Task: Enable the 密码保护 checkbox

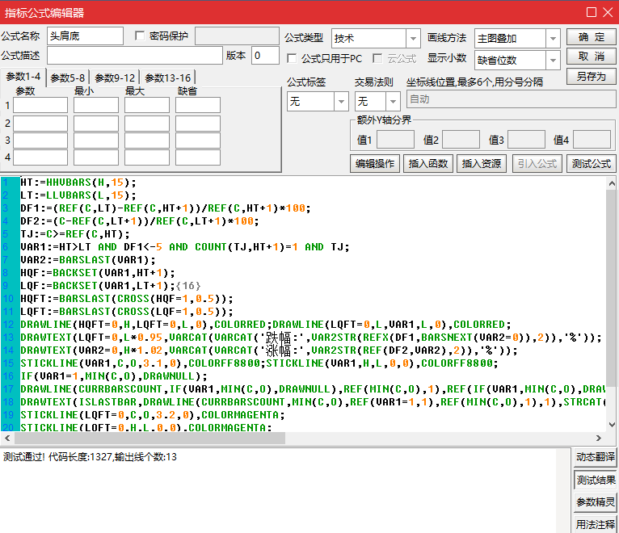Action: click(x=141, y=36)
